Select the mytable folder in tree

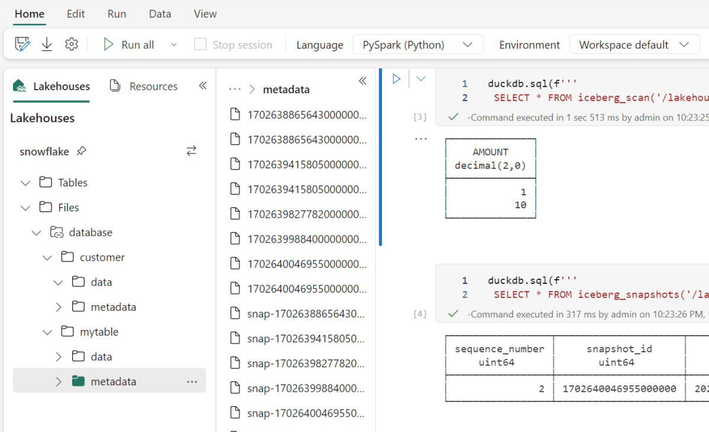pyautogui.click(x=99, y=332)
